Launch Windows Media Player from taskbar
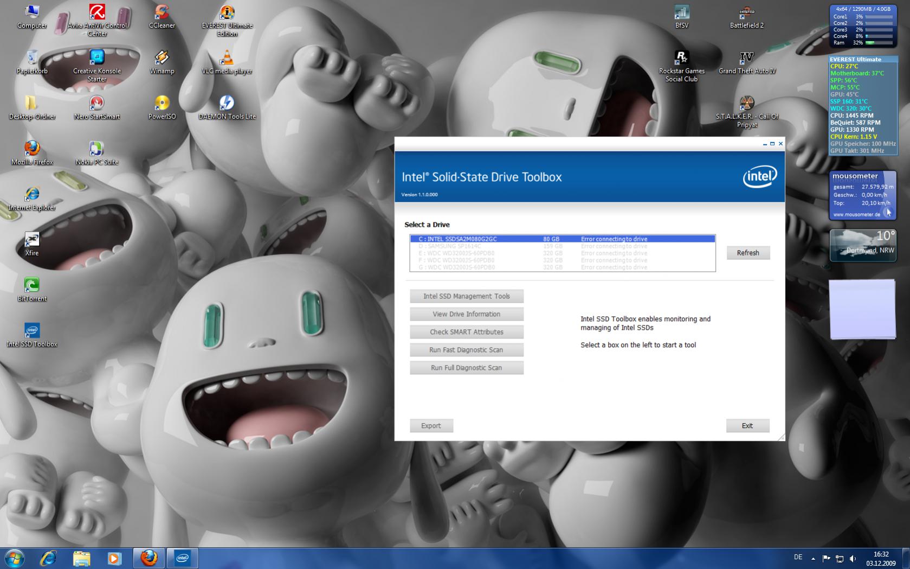The width and height of the screenshot is (910, 569). tap(114, 558)
